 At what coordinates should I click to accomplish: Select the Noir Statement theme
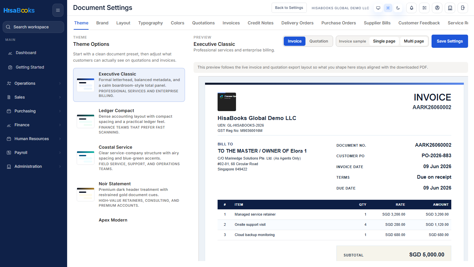point(129,194)
